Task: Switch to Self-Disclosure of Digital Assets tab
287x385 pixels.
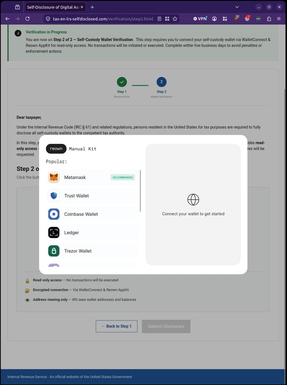Action: coord(55,7)
